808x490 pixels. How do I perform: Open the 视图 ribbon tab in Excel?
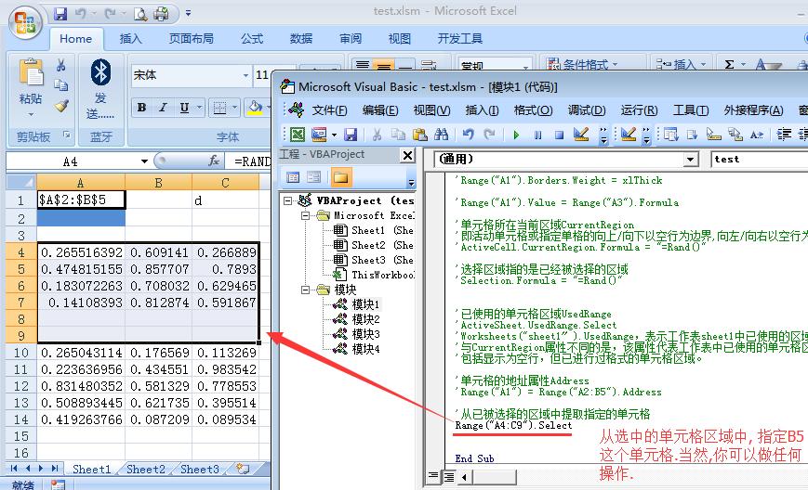click(400, 39)
